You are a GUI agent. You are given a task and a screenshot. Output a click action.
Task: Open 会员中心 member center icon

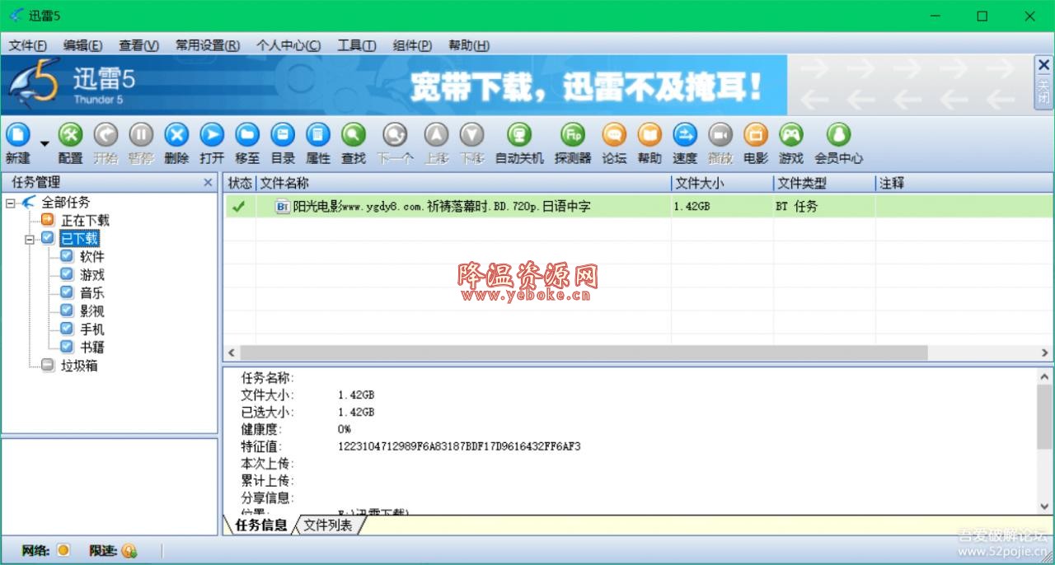(839, 134)
